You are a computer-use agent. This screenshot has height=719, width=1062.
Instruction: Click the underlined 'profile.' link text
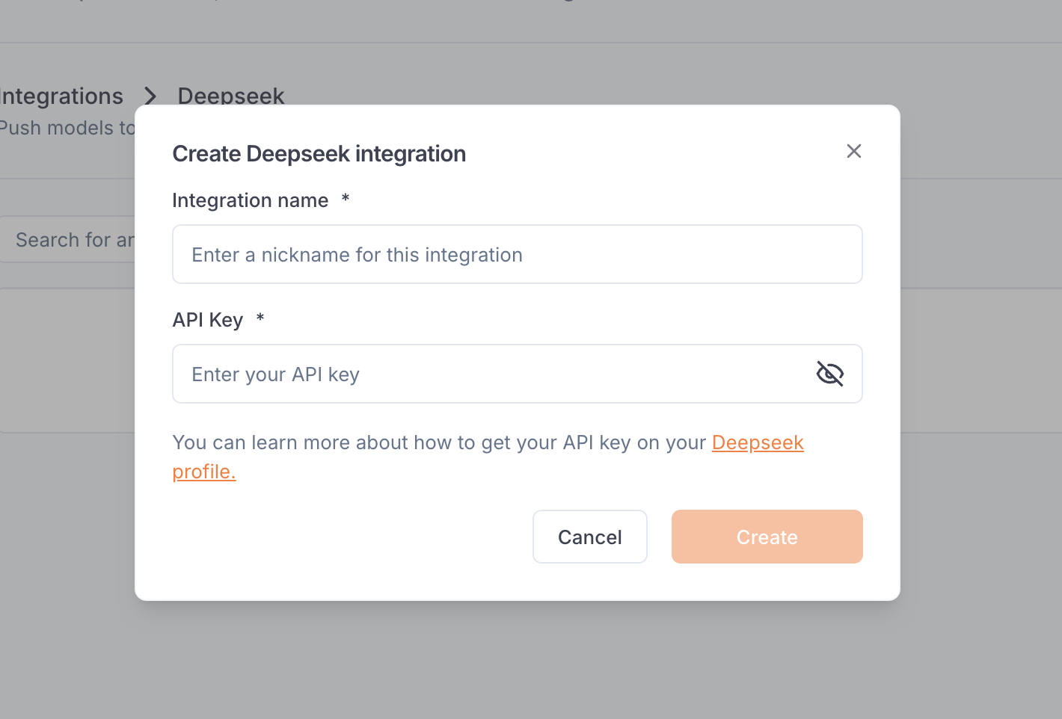[x=203, y=472]
